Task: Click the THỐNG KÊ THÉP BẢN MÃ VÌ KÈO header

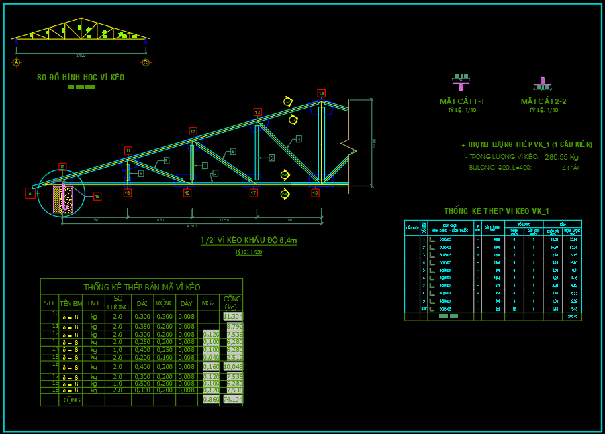Action: 142,287
